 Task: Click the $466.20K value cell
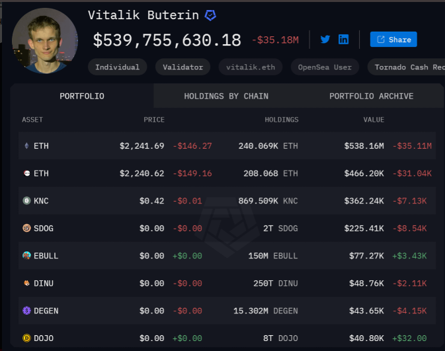point(364,173)
